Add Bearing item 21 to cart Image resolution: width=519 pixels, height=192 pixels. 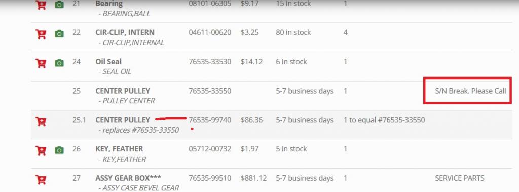tap(41, 5)
